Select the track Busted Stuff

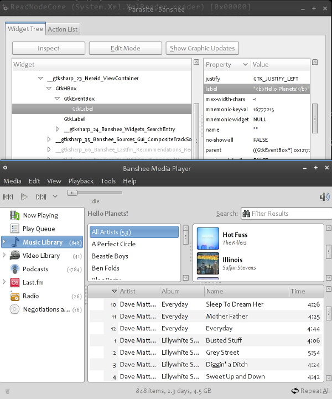click(x=206, y=340)
